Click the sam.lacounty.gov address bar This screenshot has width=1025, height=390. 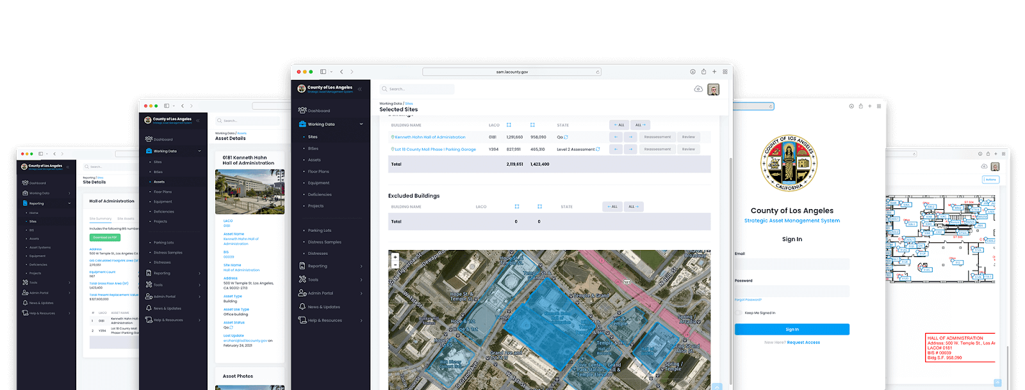pos(512,72)
